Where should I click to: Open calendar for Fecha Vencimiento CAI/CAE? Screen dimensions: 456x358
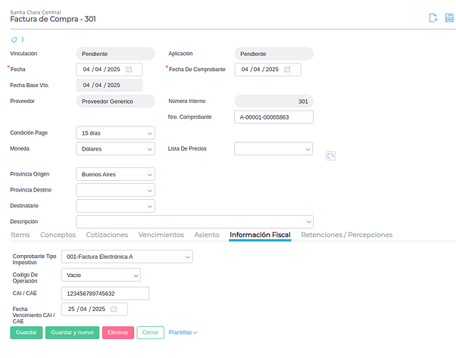pos(114,309)
